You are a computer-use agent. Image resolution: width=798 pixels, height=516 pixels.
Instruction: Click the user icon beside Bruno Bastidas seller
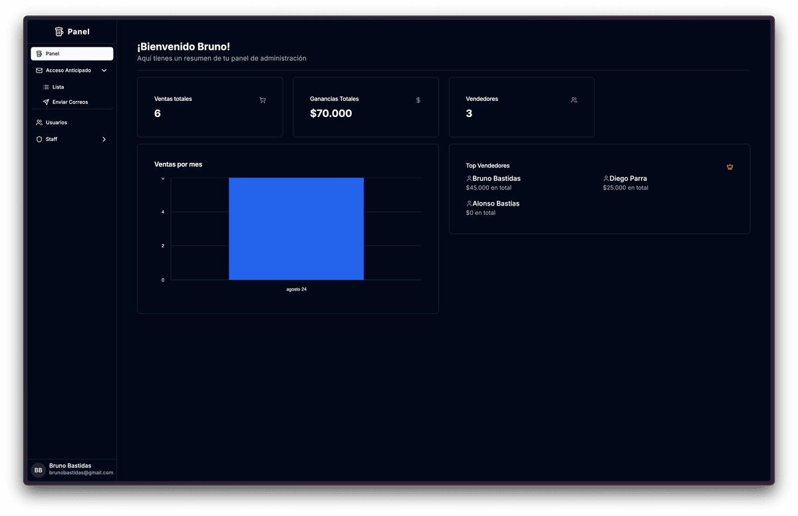[x=469, y=179]
